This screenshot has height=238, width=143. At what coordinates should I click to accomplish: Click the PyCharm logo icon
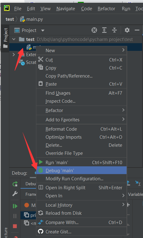[x=7, y=8]
